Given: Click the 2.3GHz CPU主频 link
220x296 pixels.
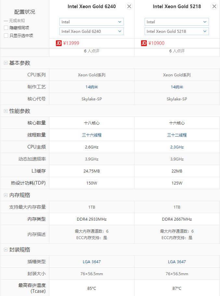Looking at the screenshot, I should [x=177, y=147].
